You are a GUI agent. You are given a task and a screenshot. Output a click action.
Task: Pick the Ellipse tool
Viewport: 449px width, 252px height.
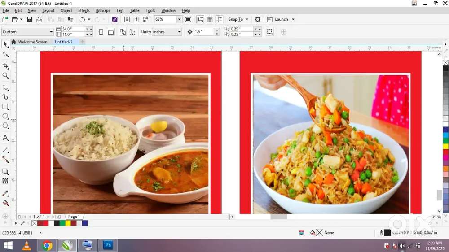(x=5, y=117)
